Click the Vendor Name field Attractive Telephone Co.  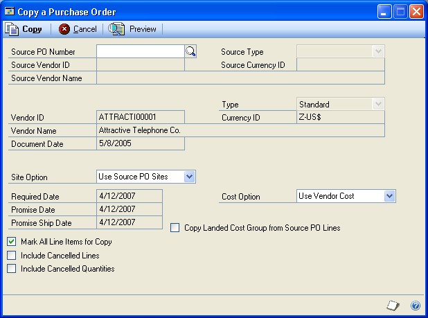point(241,130)
